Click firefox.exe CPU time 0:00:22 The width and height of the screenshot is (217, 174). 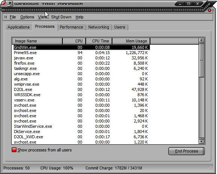[102, 63]
